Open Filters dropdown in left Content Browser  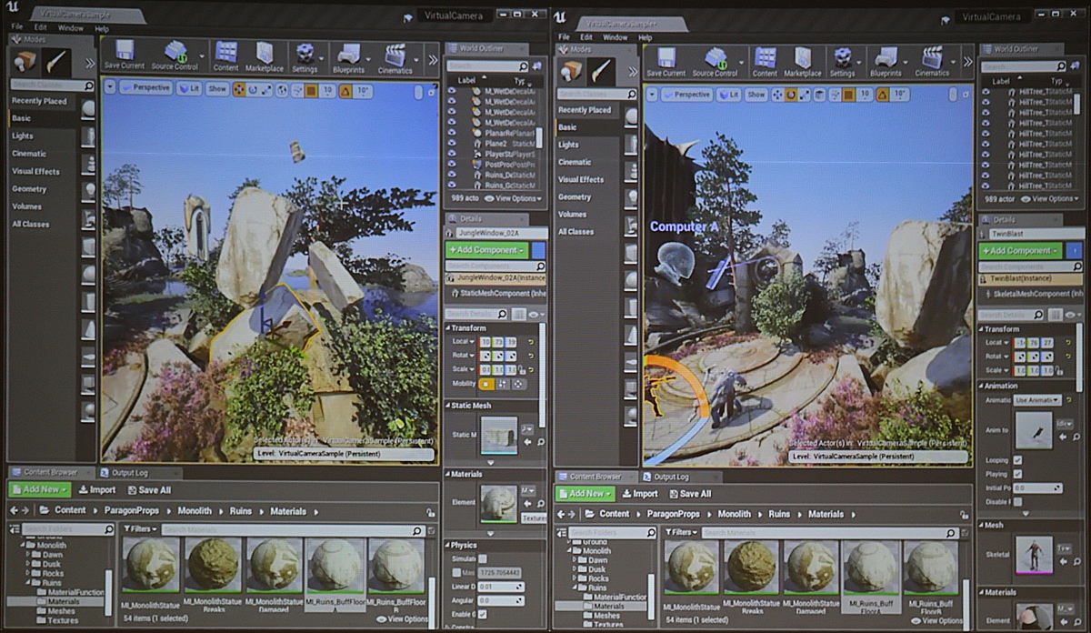(x=141, y=528)
